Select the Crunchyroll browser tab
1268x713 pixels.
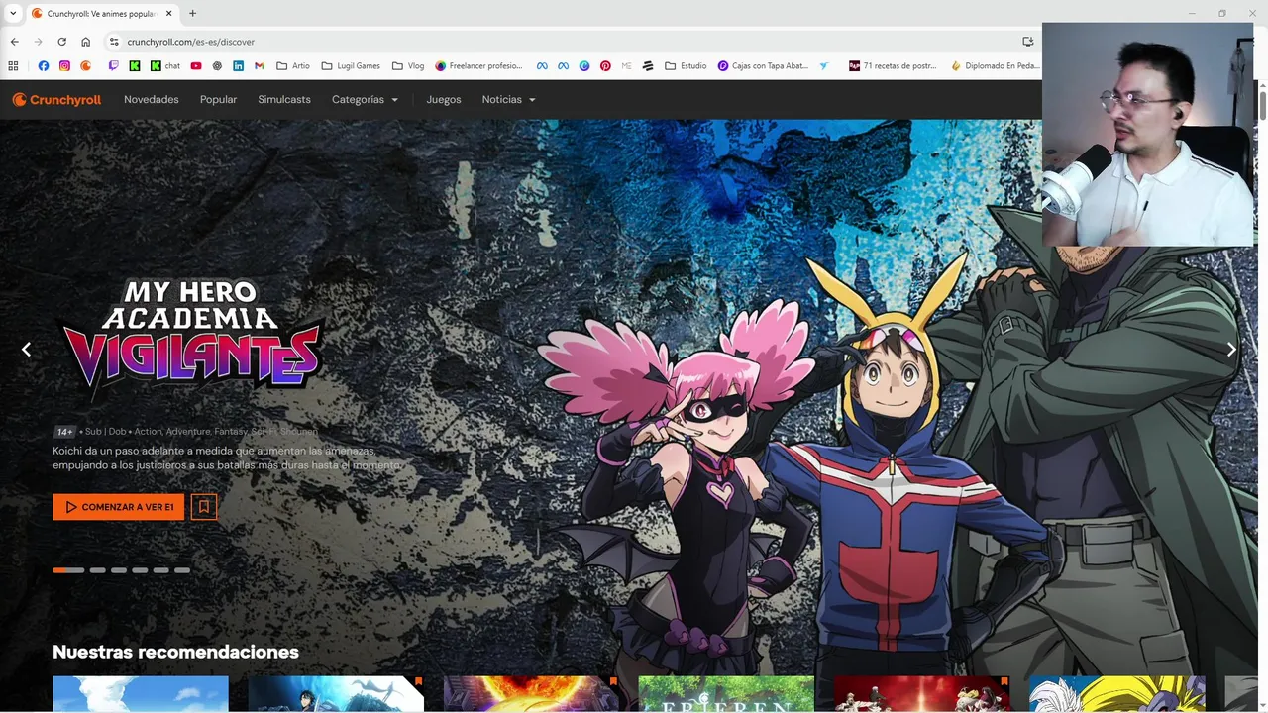(x=101, y=13)
